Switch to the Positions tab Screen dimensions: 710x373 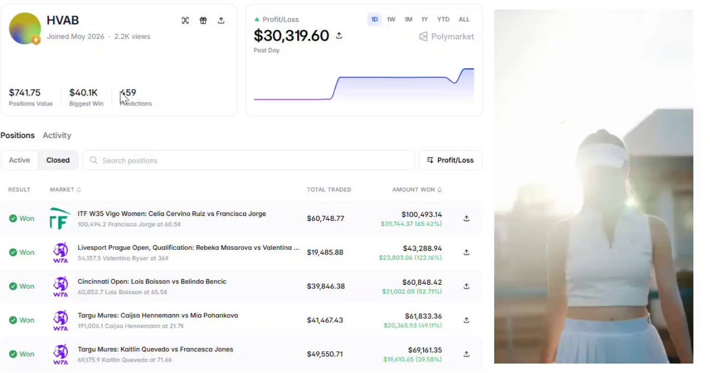18,136
